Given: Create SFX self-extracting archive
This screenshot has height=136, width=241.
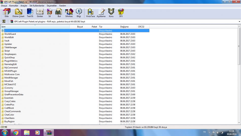Looking at the screenshot, I should coord(121,13).
